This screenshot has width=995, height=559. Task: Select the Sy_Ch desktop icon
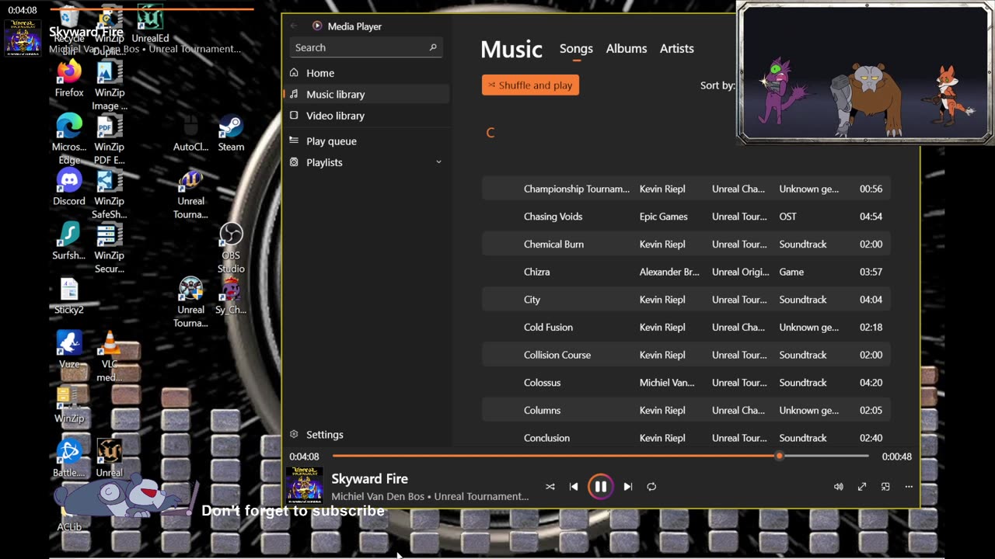click(x=231, y=296)
